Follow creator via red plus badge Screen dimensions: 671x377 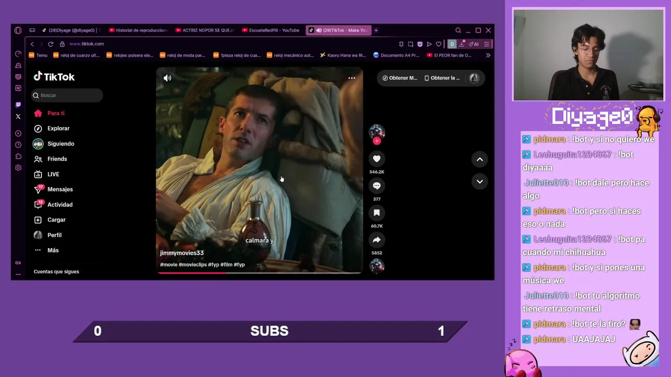tap(376, 141)
